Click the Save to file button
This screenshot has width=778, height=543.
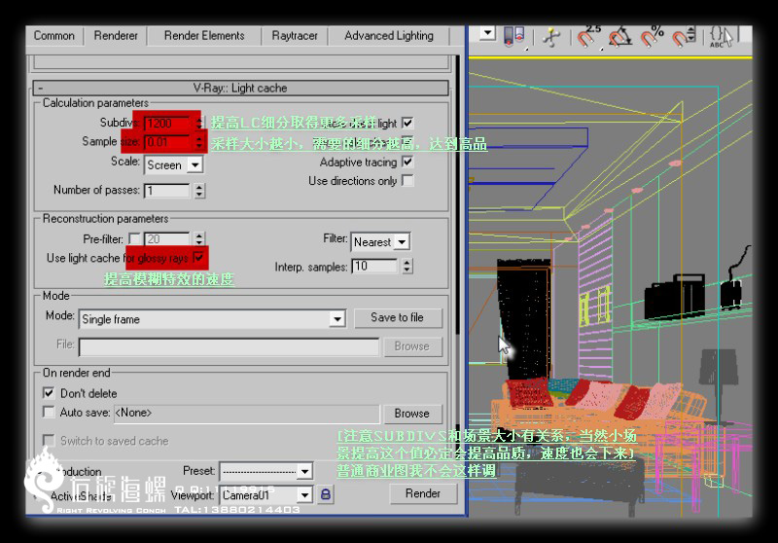398,317
